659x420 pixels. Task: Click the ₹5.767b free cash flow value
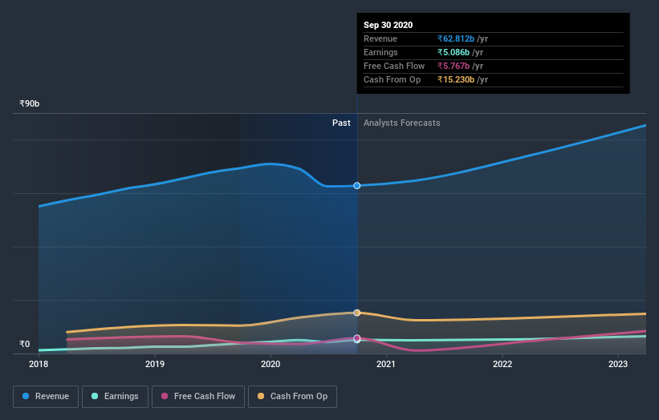pyautogui.click(x=454, y=66)
